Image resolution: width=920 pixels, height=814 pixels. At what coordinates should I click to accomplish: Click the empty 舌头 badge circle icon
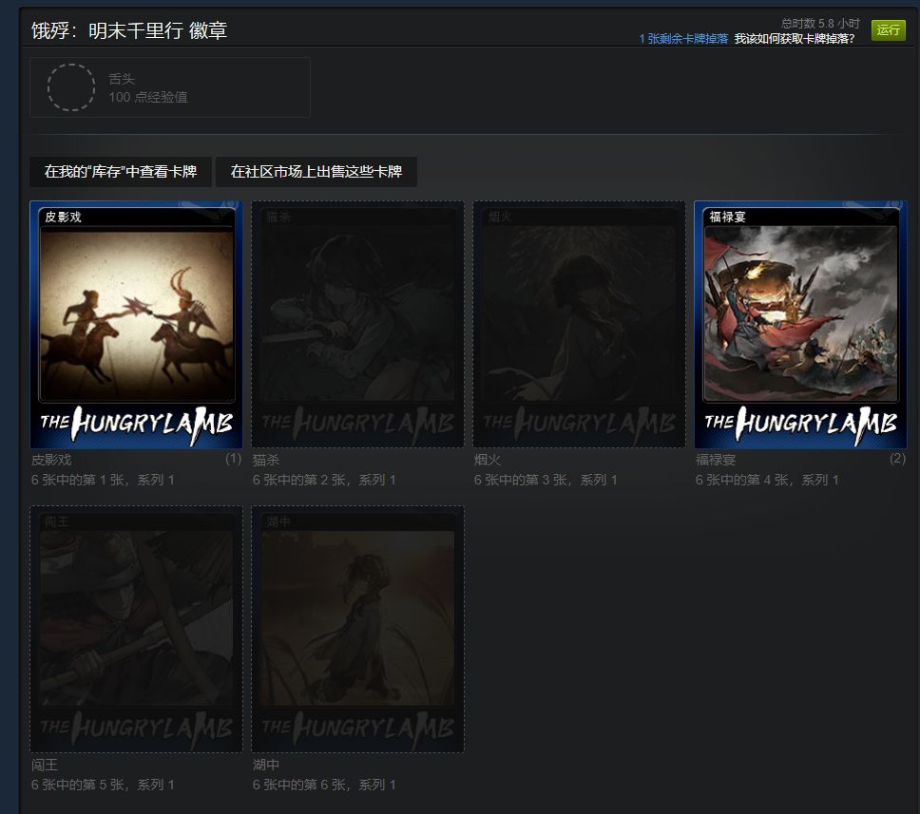pos(71,87)
